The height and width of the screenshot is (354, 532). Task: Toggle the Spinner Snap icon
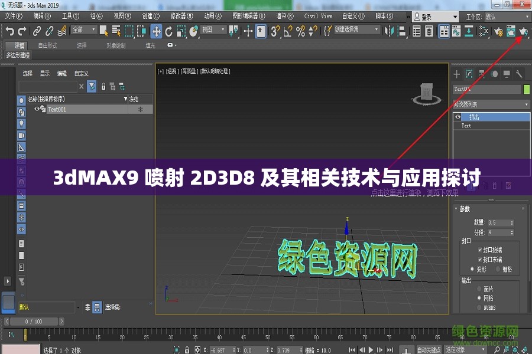[x=313, y=31]
